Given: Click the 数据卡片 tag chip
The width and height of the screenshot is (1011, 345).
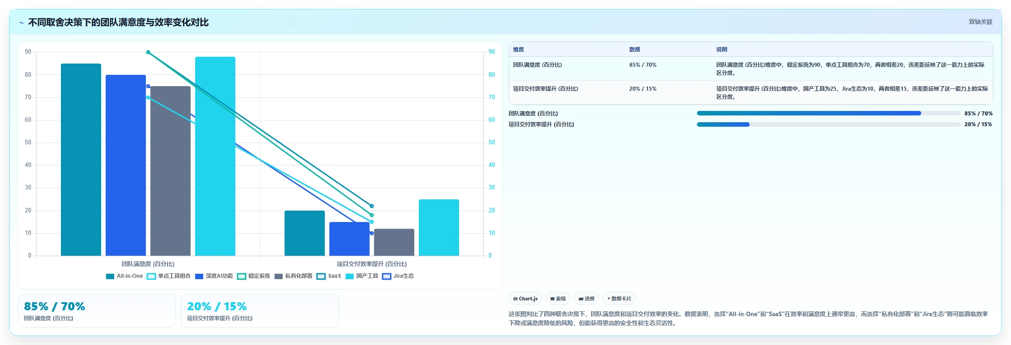Looking at the screenshot, I should 619,299.
